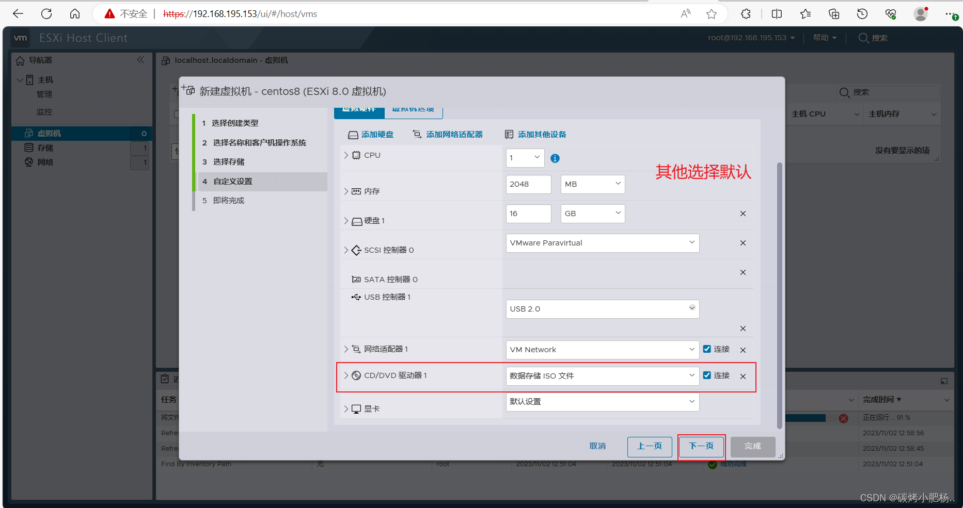
Task: Open the USB 2.0 controller type dropdown
Action: 603,309
